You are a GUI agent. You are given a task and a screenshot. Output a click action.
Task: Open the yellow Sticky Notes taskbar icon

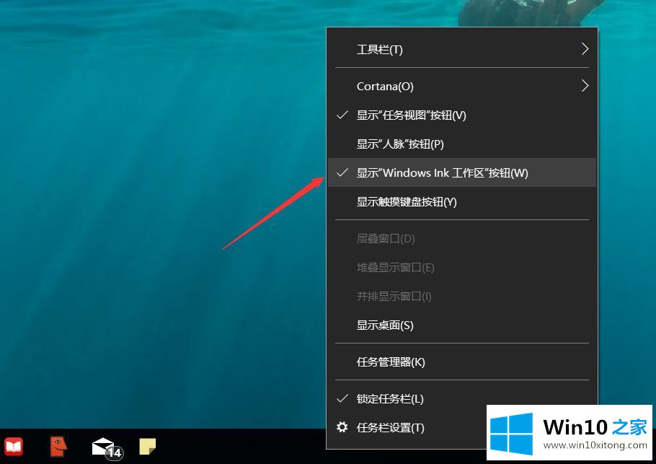pos(147,447)
